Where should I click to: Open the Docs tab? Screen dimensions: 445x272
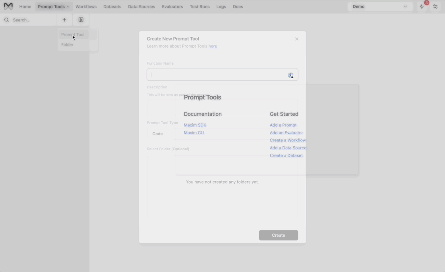click(x=238, y=6)
